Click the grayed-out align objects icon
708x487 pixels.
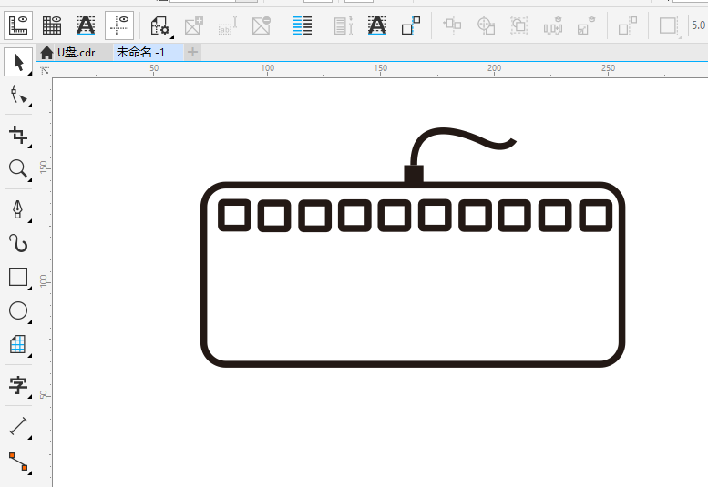click(452, 25)
